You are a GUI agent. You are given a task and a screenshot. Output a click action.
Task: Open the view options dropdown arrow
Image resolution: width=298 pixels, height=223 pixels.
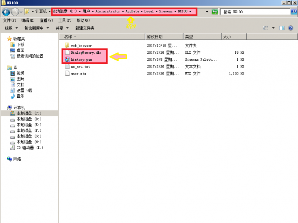(x=273, y=28)
